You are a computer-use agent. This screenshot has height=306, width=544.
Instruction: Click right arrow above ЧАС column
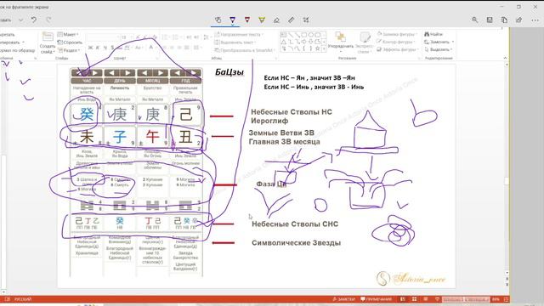pos(94,73)
